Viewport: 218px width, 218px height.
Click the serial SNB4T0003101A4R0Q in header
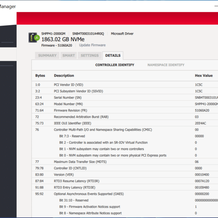[x=88, y=34]
